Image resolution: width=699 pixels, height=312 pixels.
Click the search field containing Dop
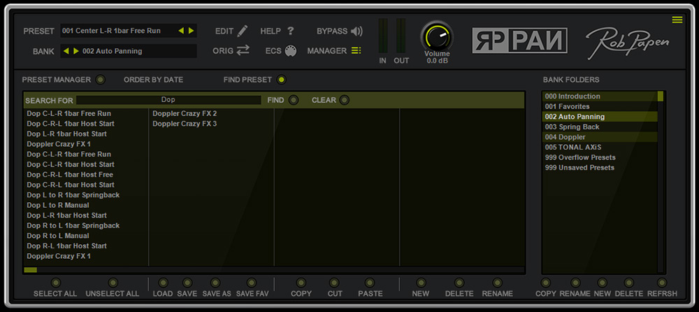[x=168, y=100]
